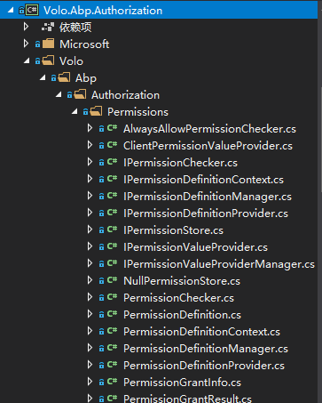Select the Volo.Abp.Authorization project
This screenshot has width=322, height=403.
coord(103,11)
